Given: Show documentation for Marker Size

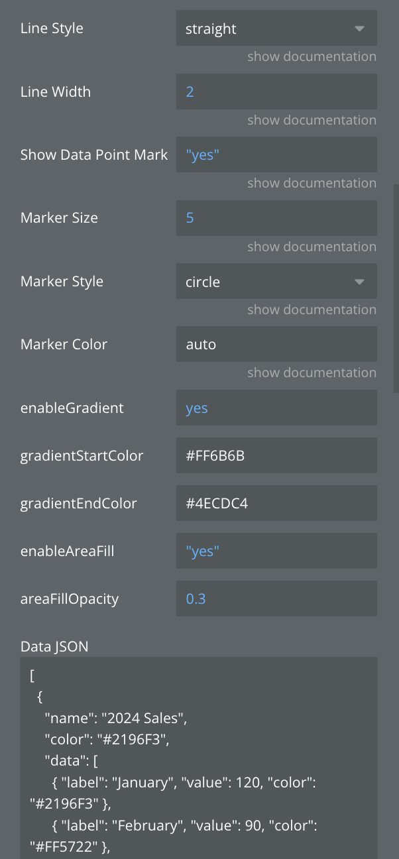Looking at the screenshot, I should [312, 247].
